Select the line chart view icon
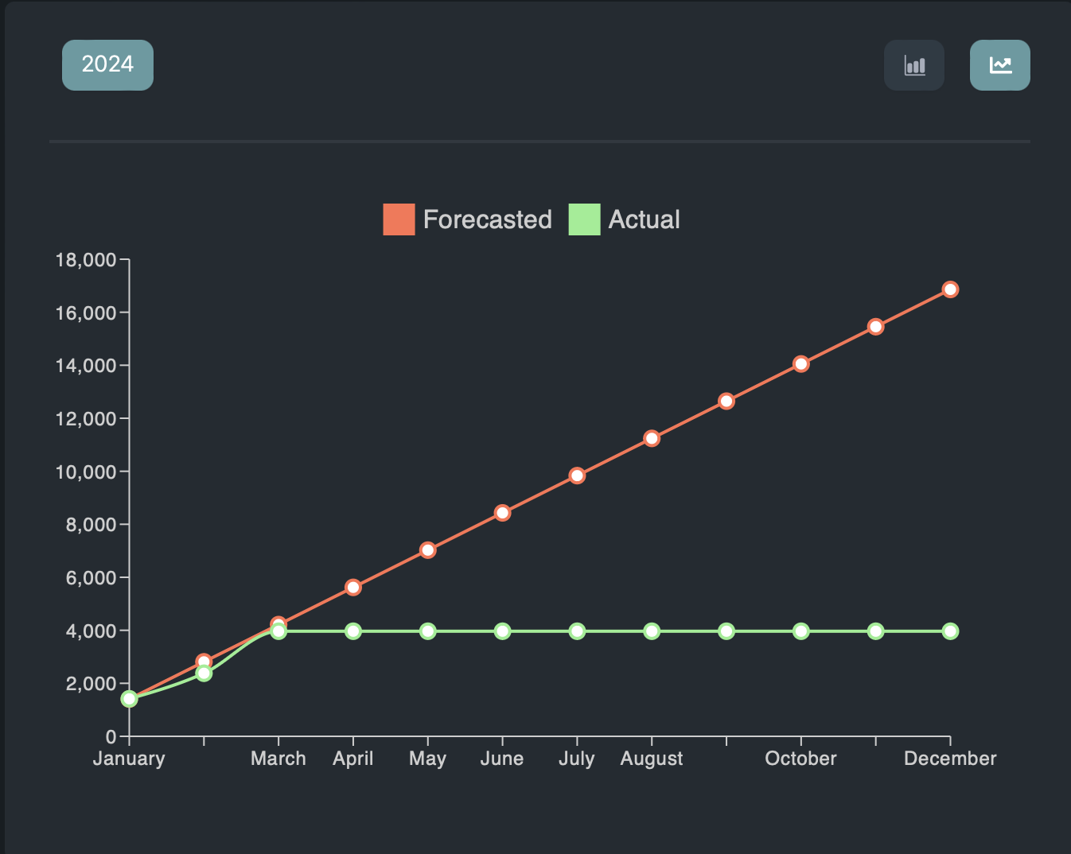This screenshot has height=854, width=1071. click(x=1000, y=65)
